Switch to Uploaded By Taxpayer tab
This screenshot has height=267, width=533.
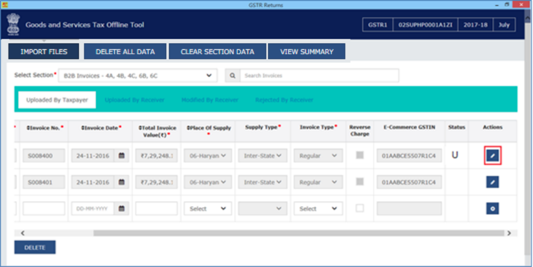click(x=57, y=100)
